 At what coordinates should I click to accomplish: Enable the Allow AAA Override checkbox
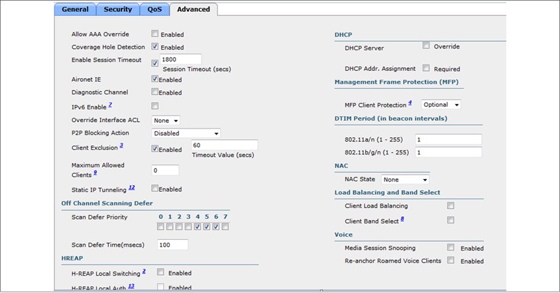155,34
